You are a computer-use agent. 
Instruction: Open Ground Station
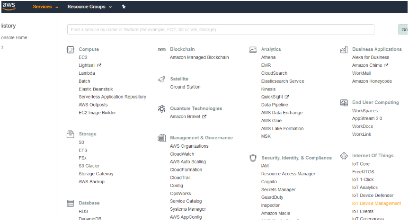[x=185, y=87]
